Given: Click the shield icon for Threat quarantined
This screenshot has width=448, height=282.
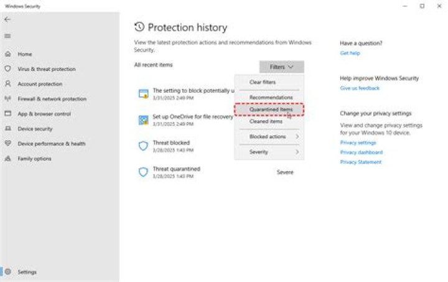Looking at the screenshot, I should click(x=144, y=172).
